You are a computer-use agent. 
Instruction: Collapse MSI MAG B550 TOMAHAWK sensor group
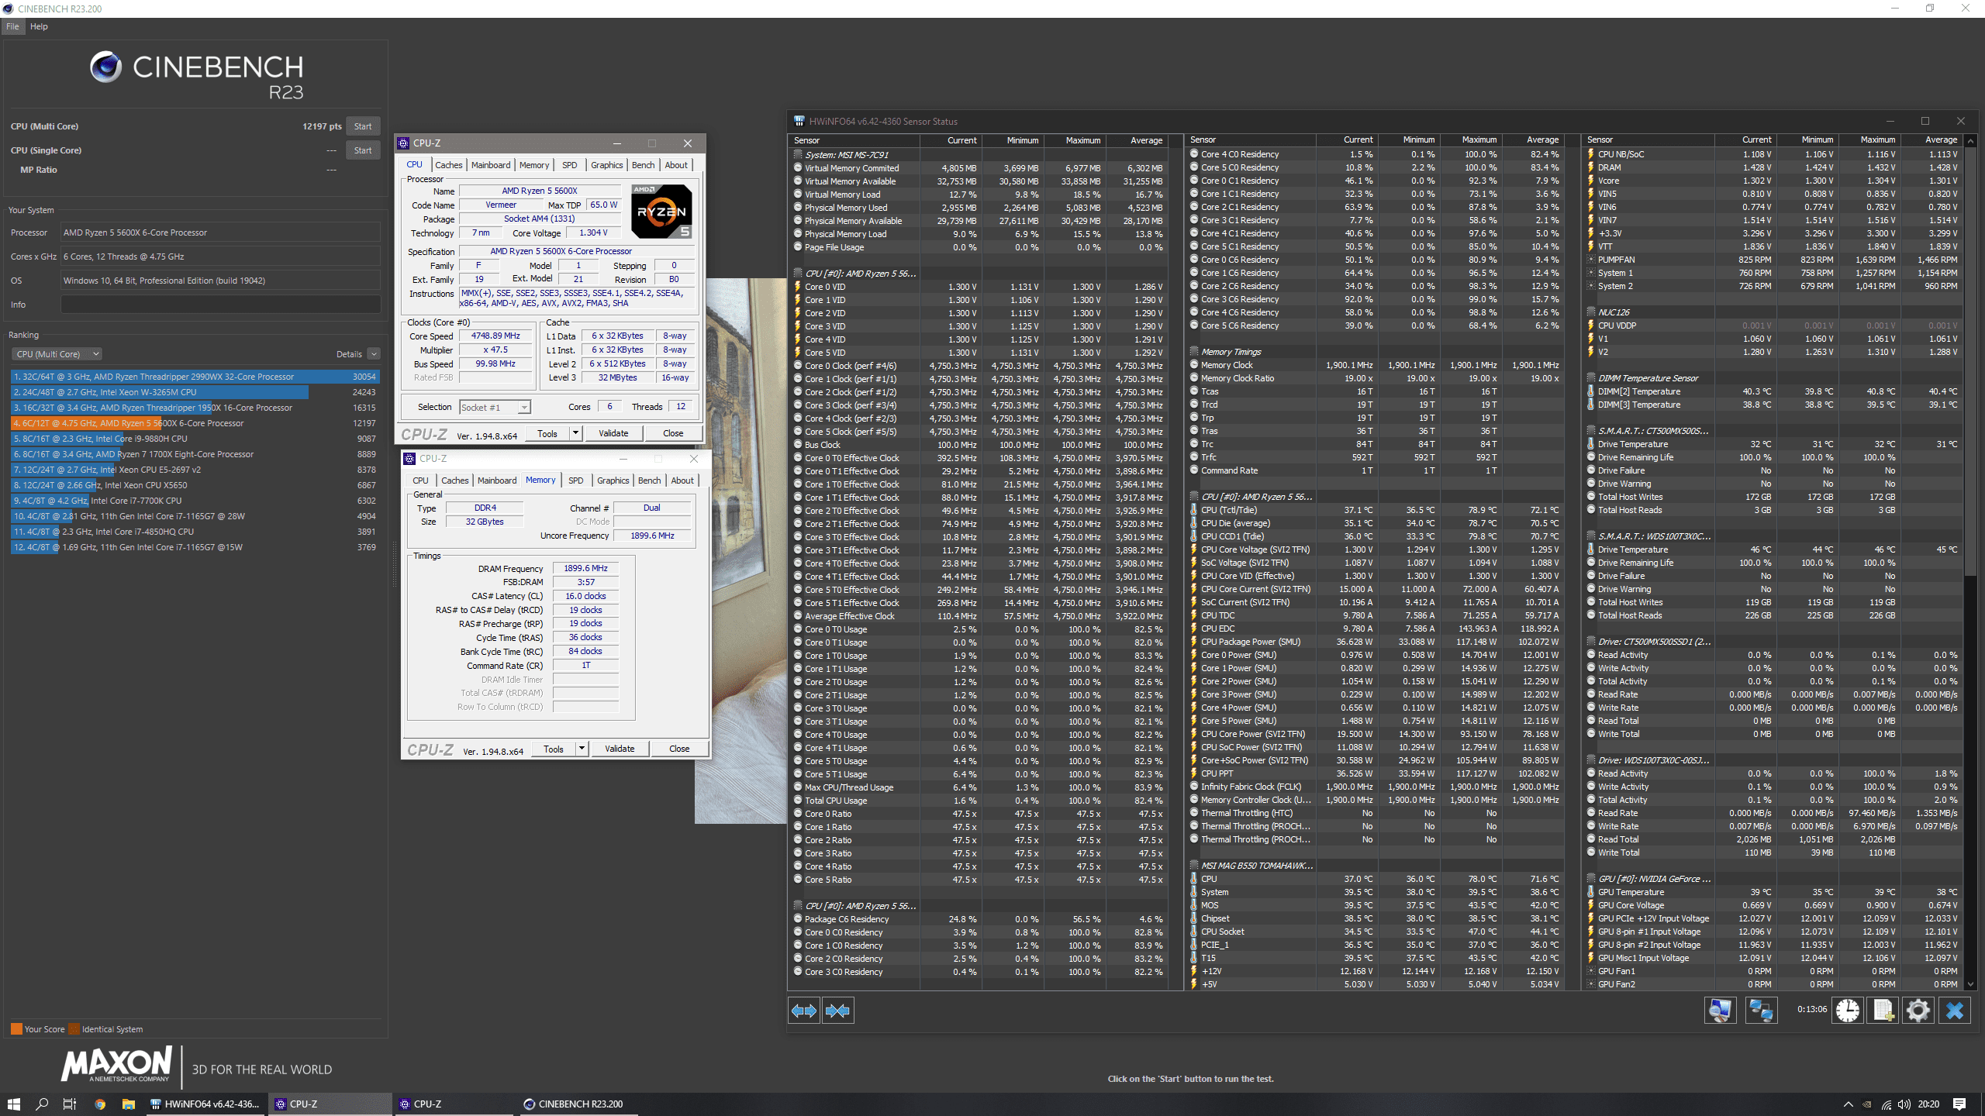coord(1194,866)
